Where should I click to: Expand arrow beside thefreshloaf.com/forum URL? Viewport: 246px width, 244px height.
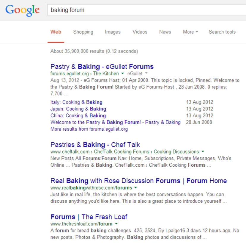click(x=116, y=223)
